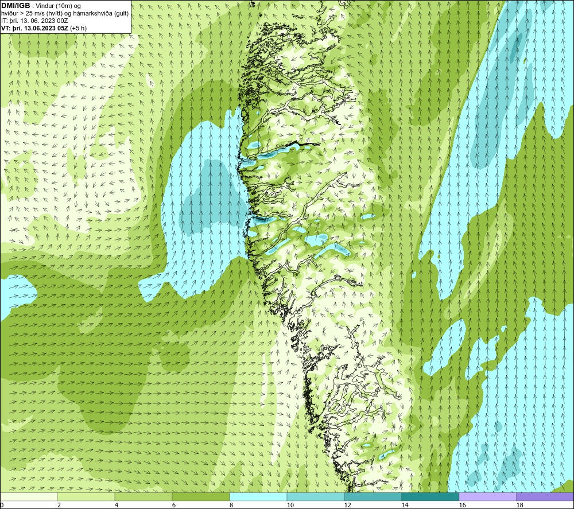Screen dimensions: 574x509
Task: Choose the dark teal 14–16 m/s legend swatch
Action: [430, 496]
